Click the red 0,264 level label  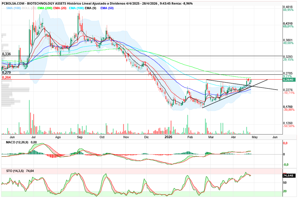[6, 77]
